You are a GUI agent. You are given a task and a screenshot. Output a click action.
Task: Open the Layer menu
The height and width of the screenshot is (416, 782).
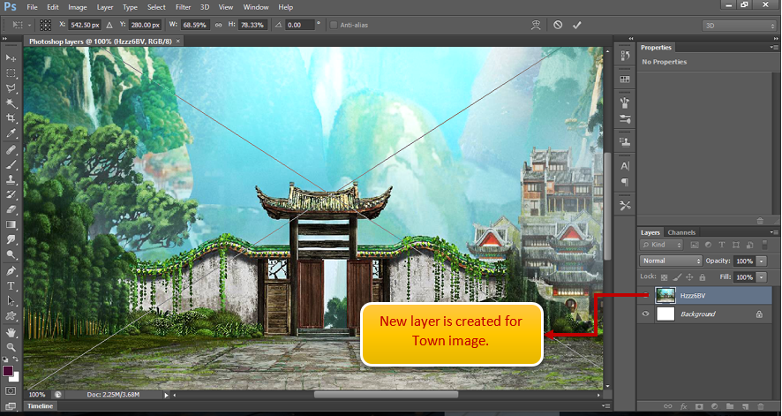tap(105, 7)
